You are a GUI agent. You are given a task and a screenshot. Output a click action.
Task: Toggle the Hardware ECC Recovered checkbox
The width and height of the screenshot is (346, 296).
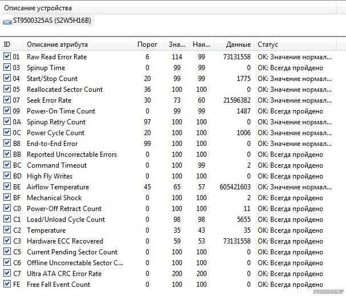click(7, 241)
